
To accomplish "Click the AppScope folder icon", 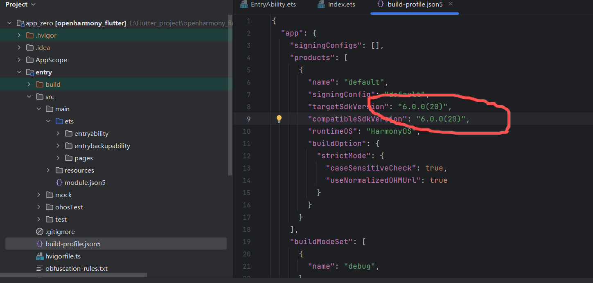I will tap(29, 60).
